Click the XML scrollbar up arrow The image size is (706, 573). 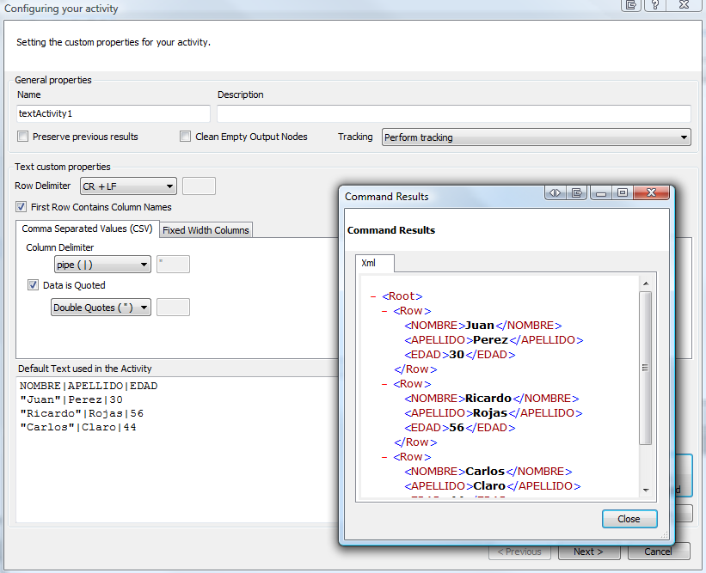point(646,283)
